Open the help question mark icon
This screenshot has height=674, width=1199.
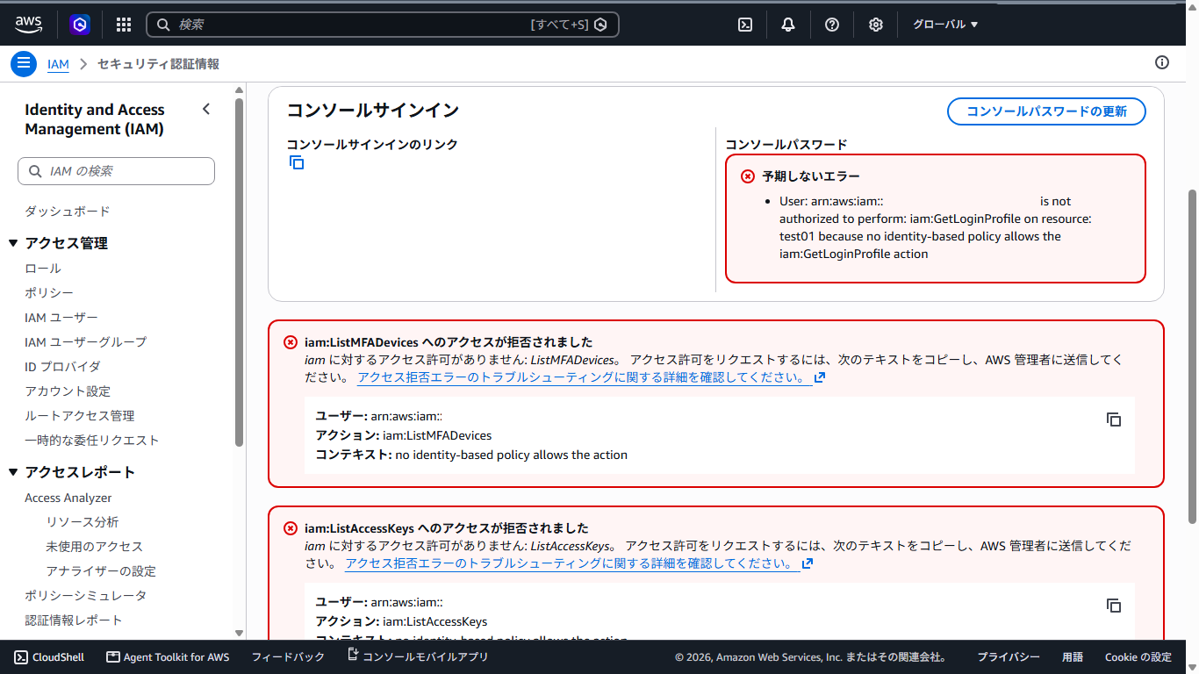tap(832, 25)
